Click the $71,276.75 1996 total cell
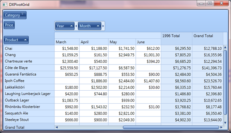 coord(176,68)
